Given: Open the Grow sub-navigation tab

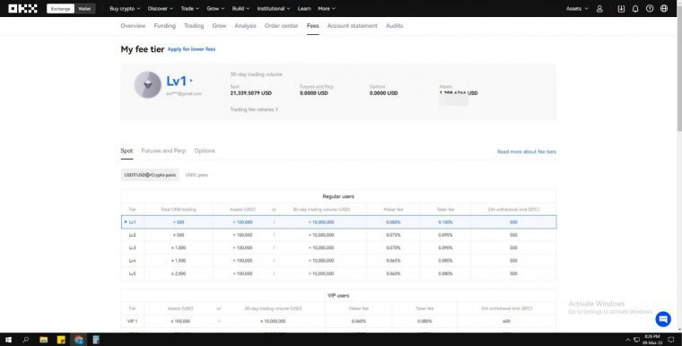Looking at the screenshot, I should tap(219, 26).
